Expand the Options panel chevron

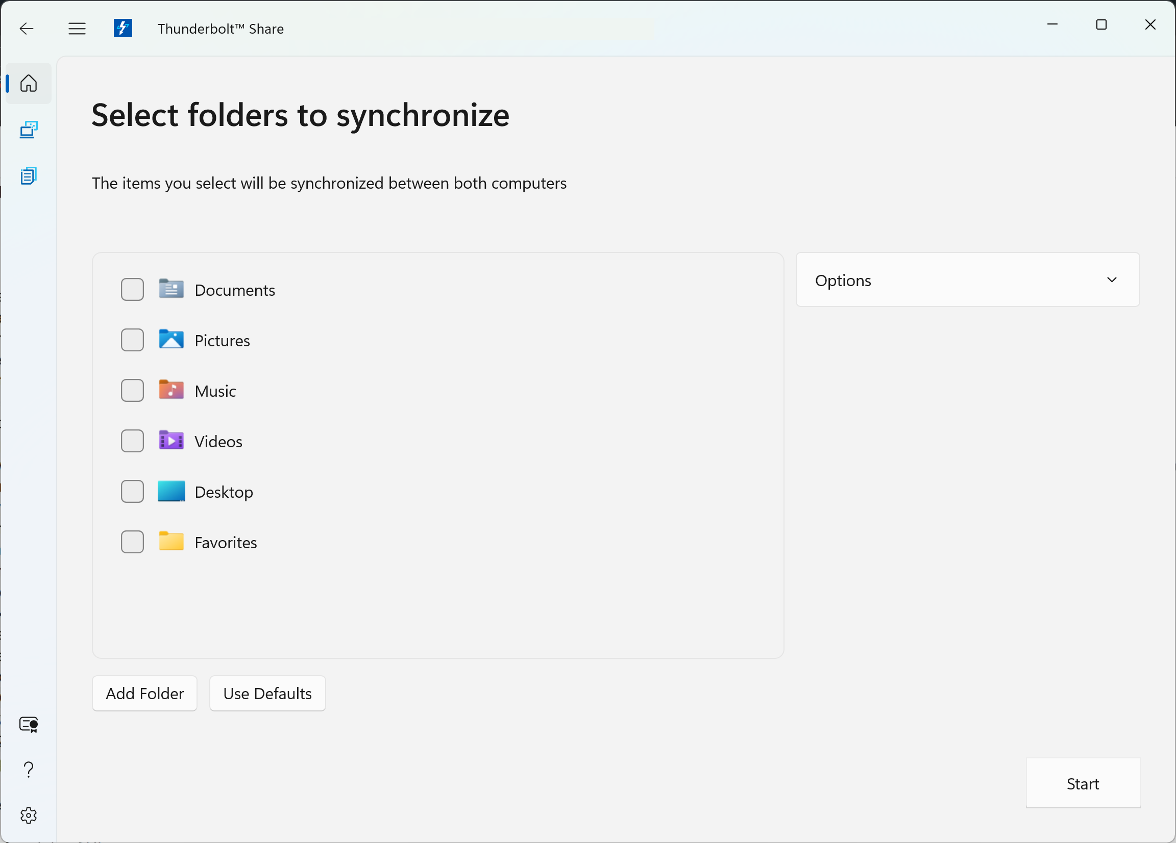coord(1112,280)
